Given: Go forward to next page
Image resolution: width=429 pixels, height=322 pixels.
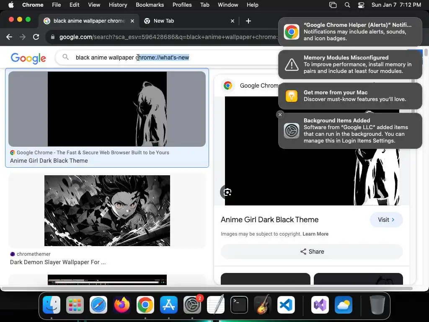Looking at the screenshot, I should tap(23, 37).
